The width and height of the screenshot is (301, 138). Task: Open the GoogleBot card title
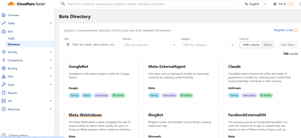point(79,67)
